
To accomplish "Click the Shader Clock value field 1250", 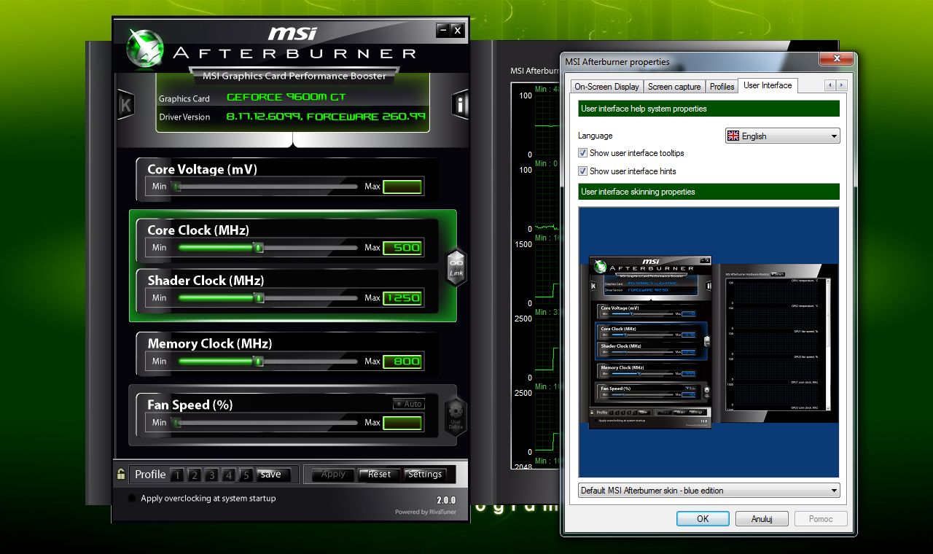I will [x=402, y=298].
